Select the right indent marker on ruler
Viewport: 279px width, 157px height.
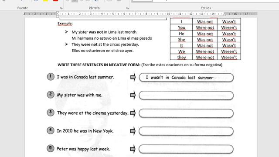pos(224,14)
